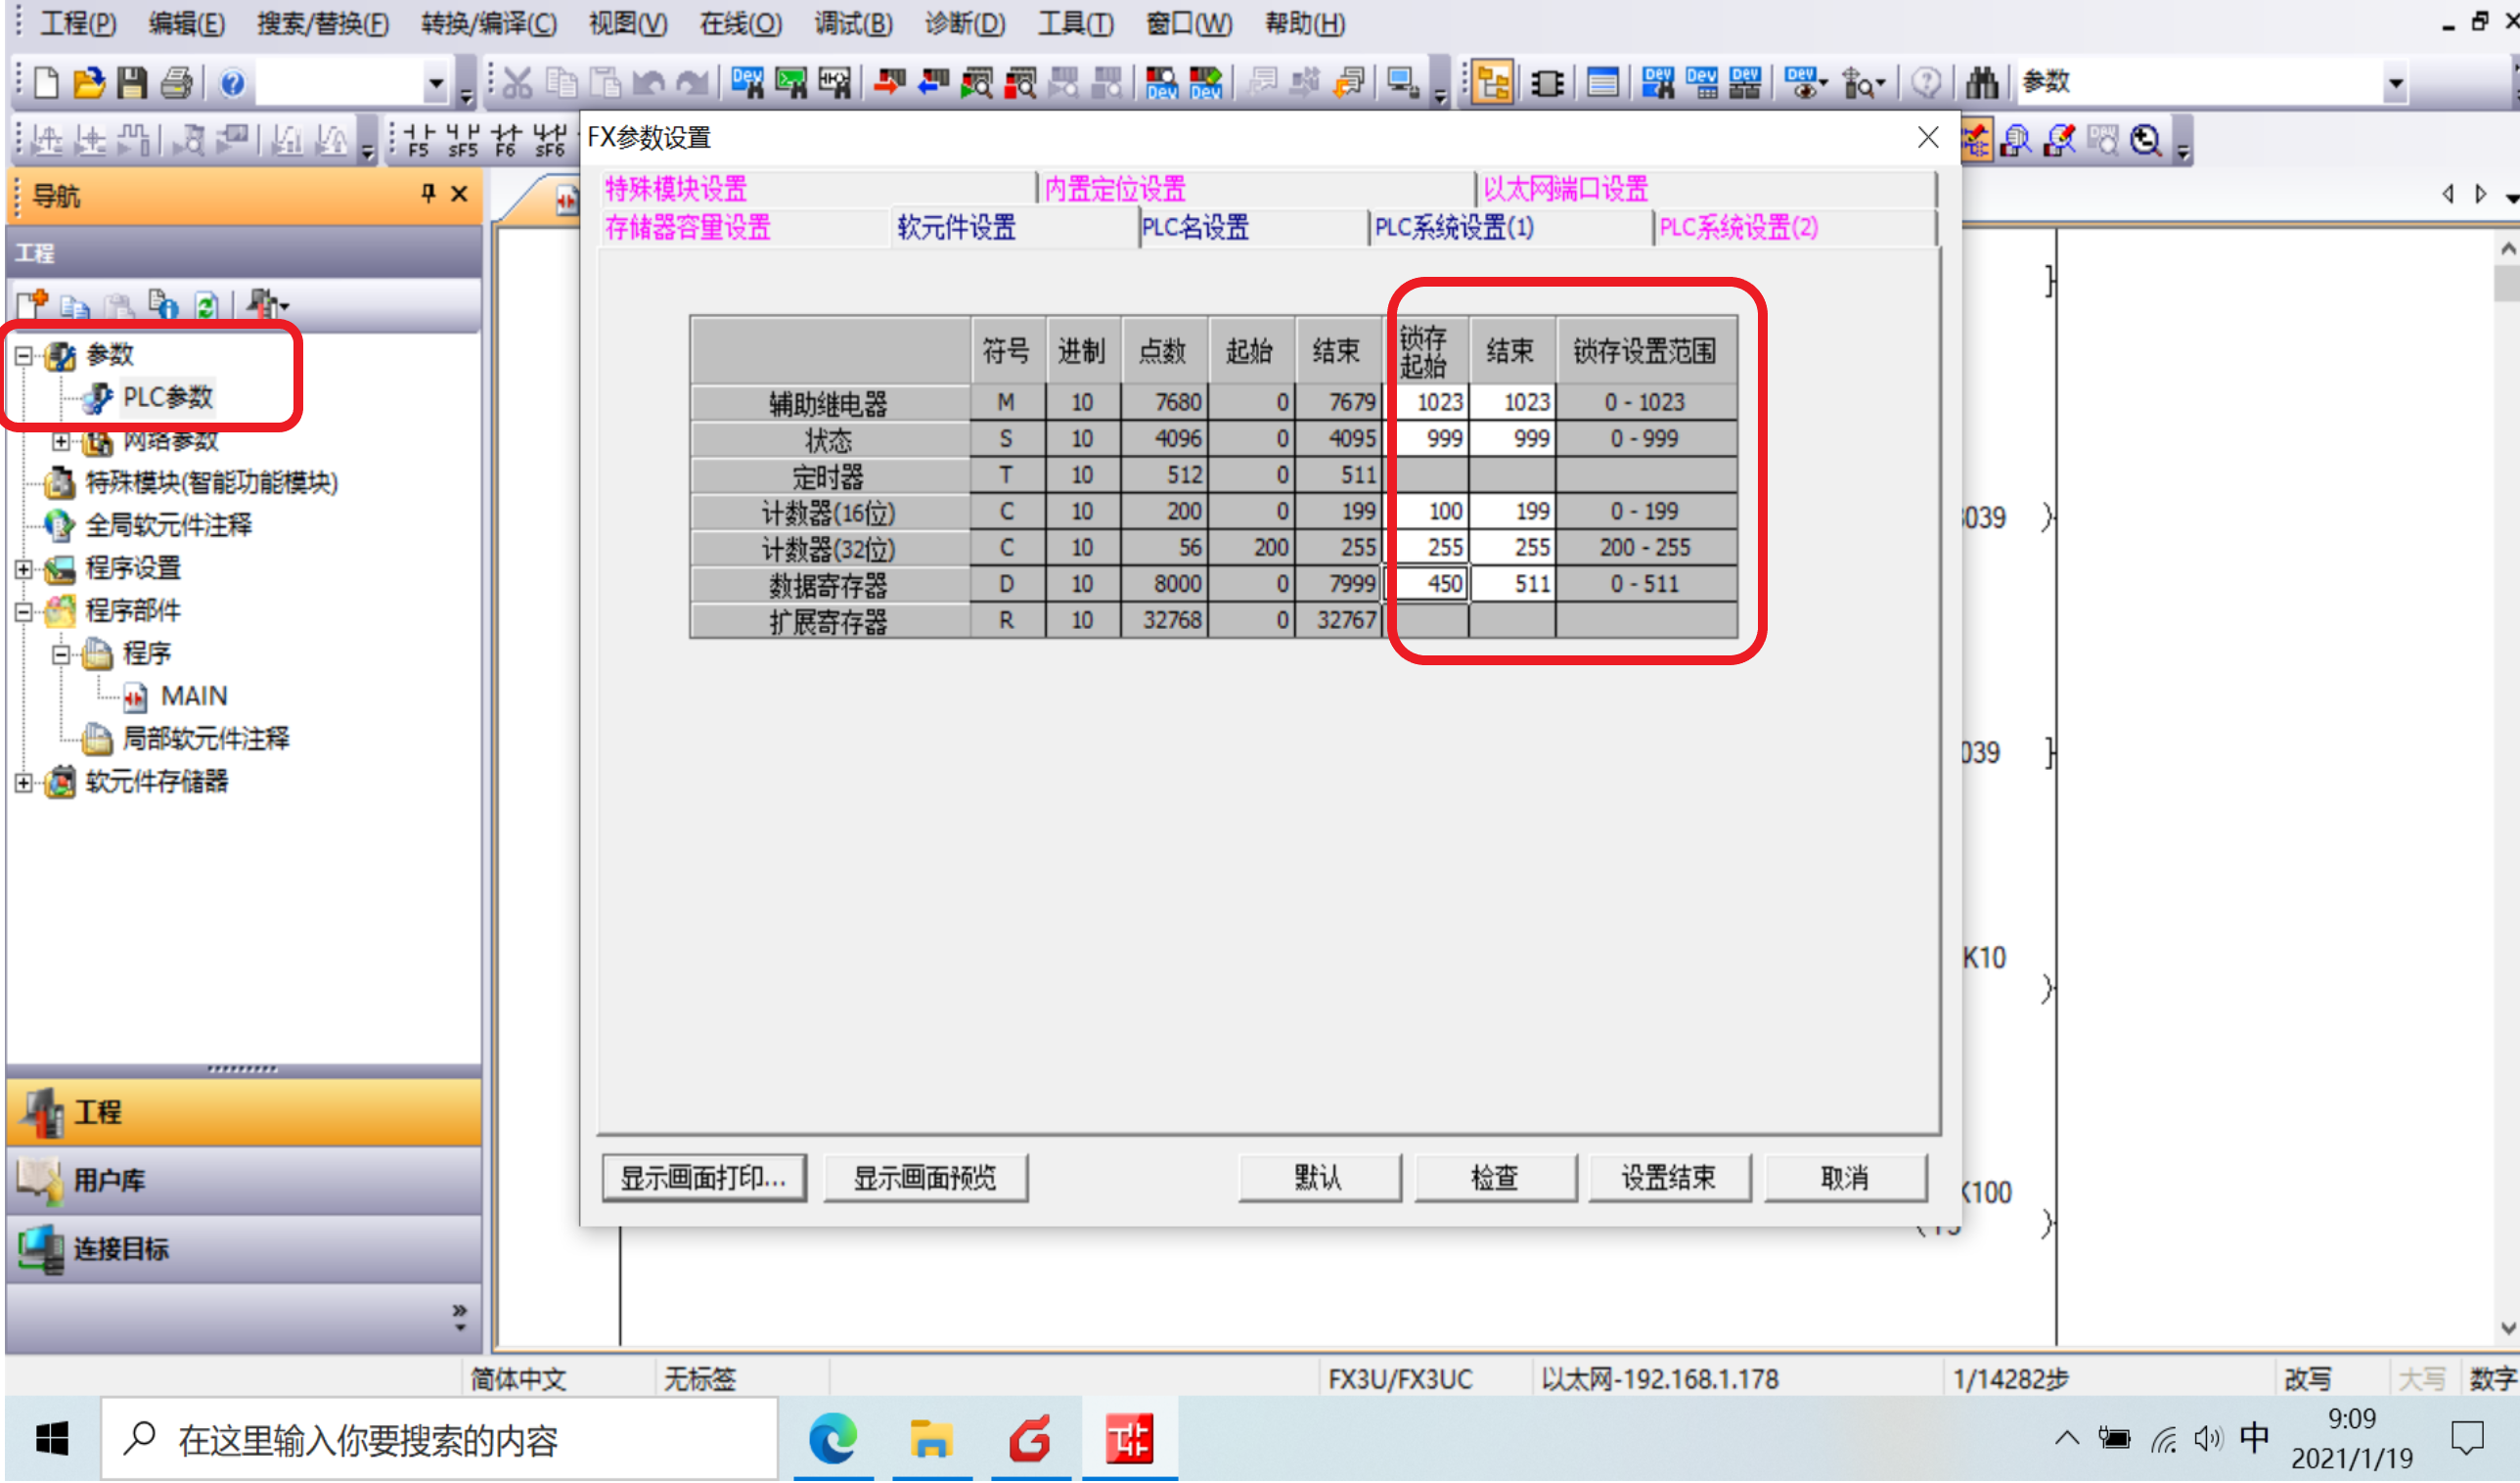The width and height of the screenshot is (2520, 1483).
Task: Click the Write to PLC icon
Action: [x=888, y=83]
